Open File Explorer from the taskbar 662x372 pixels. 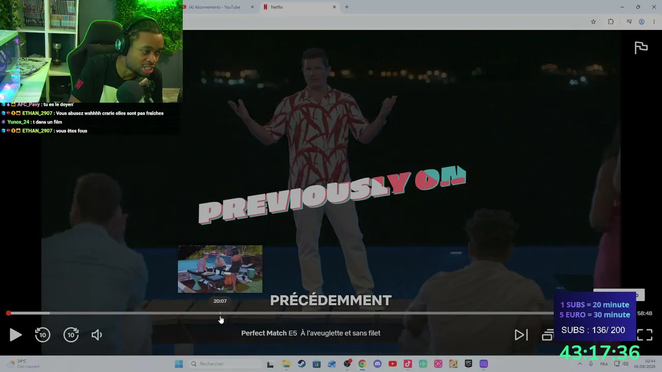pos(286,364)
